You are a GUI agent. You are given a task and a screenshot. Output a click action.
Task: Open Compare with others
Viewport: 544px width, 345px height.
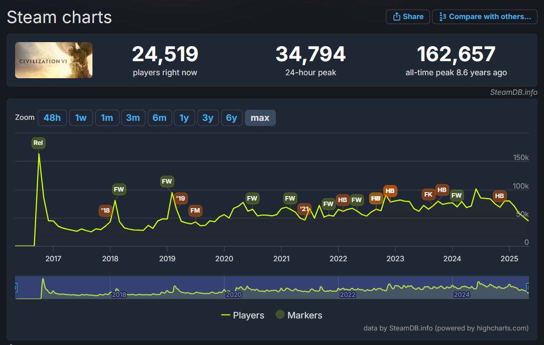485,17
